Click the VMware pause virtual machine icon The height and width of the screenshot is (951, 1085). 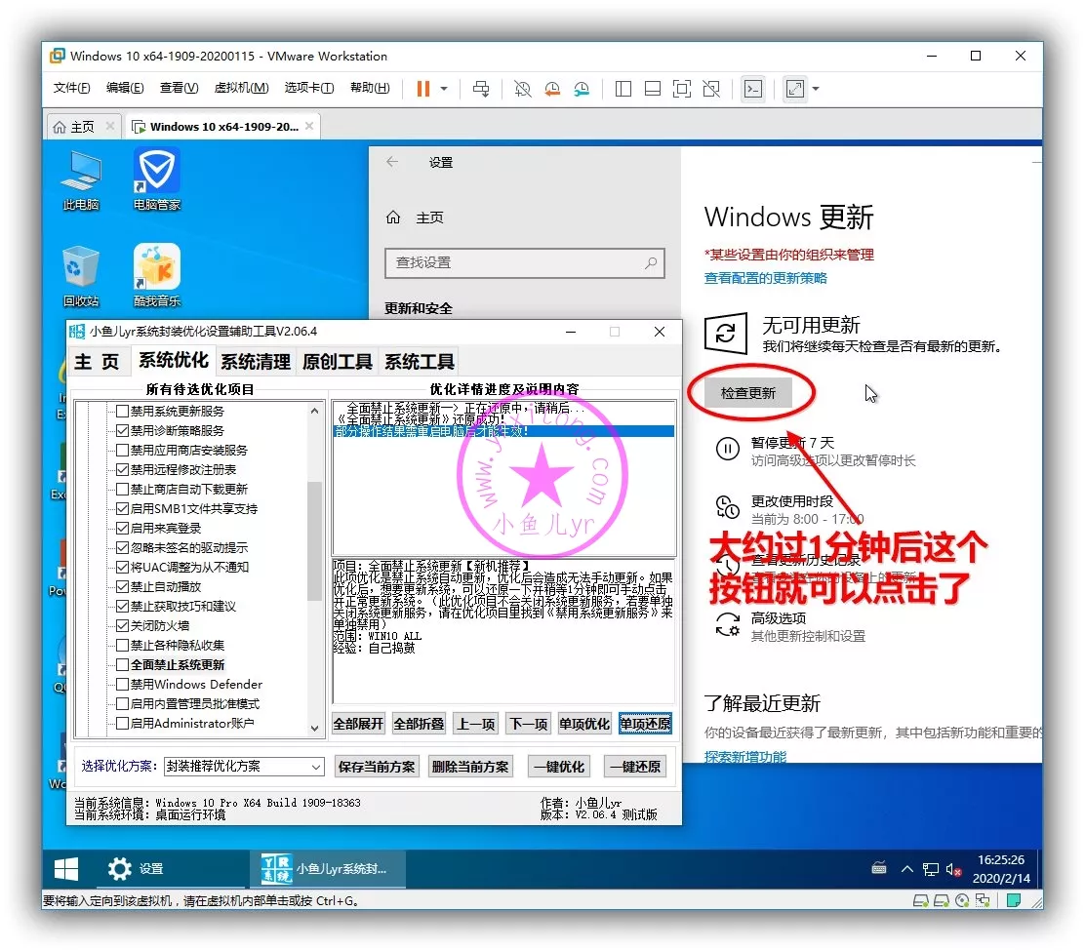pos(422,89)
